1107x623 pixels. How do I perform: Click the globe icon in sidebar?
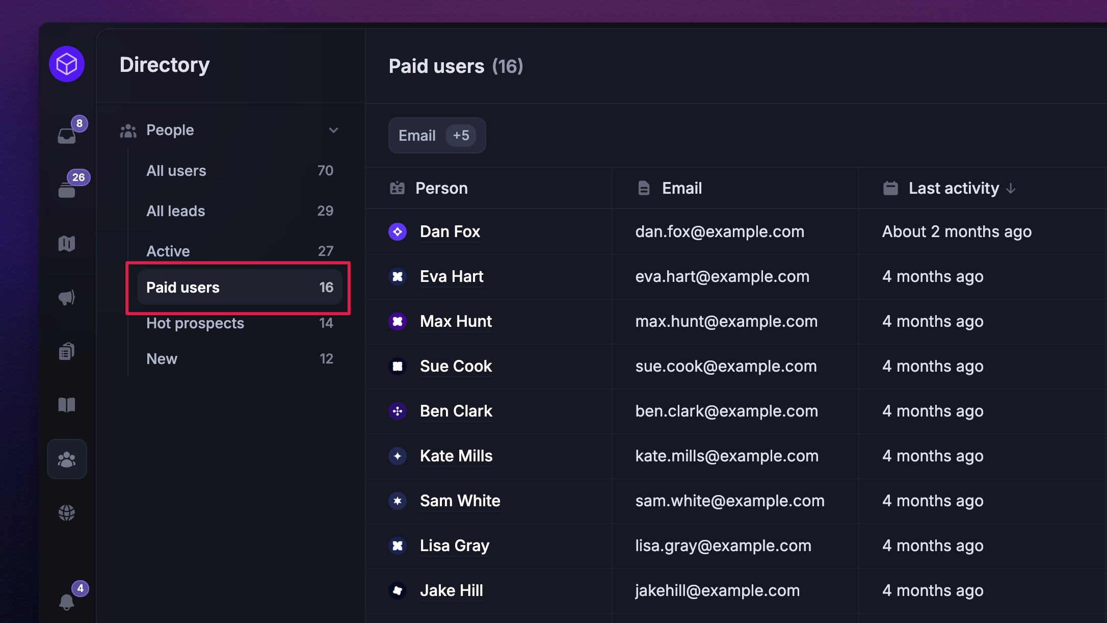point(67,512)
